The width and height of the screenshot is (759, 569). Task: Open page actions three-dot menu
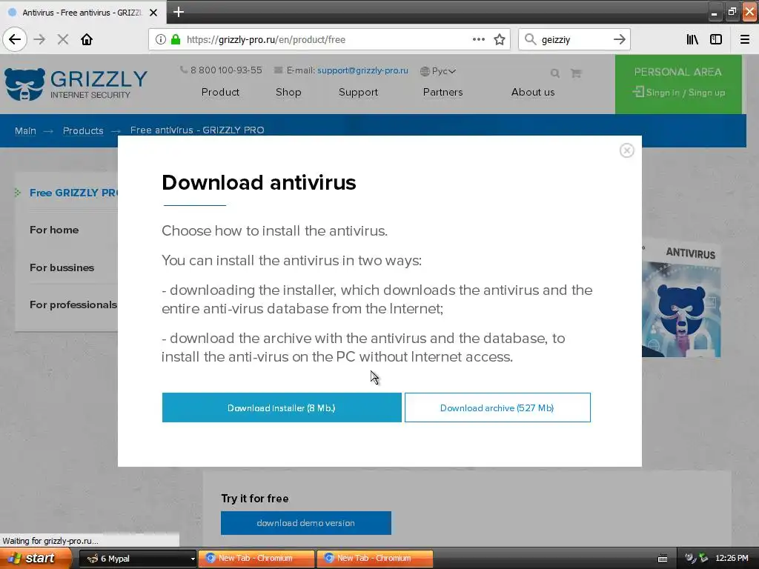click(479, 40)
